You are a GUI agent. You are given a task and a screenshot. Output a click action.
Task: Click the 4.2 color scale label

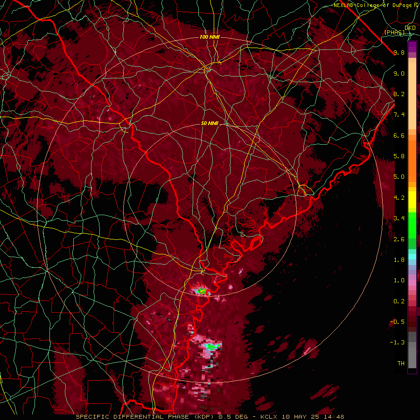399,198
